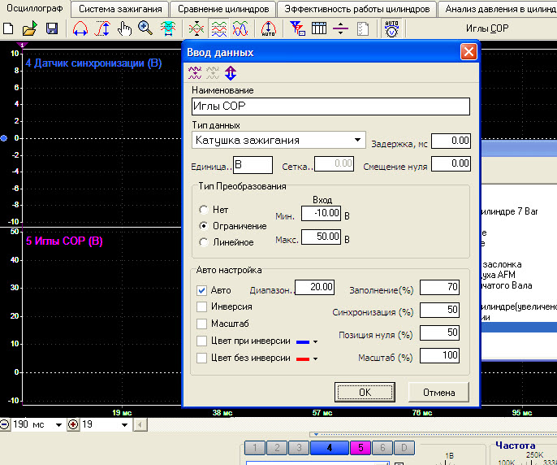Open the blue inversion color dropdown arrow
This screenshot has height=465, width=557.
(315, 342)
